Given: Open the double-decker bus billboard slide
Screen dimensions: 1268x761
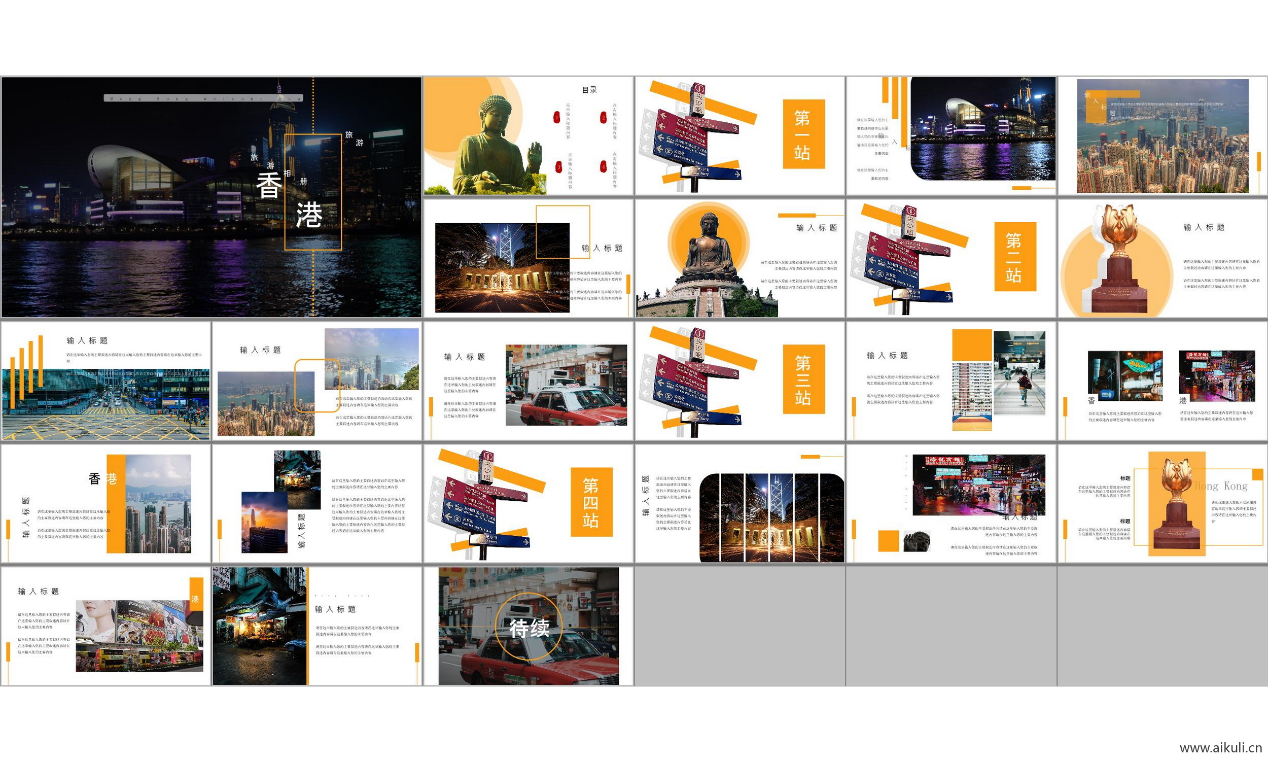Looking at the screenshot, I should coord(105,626).
